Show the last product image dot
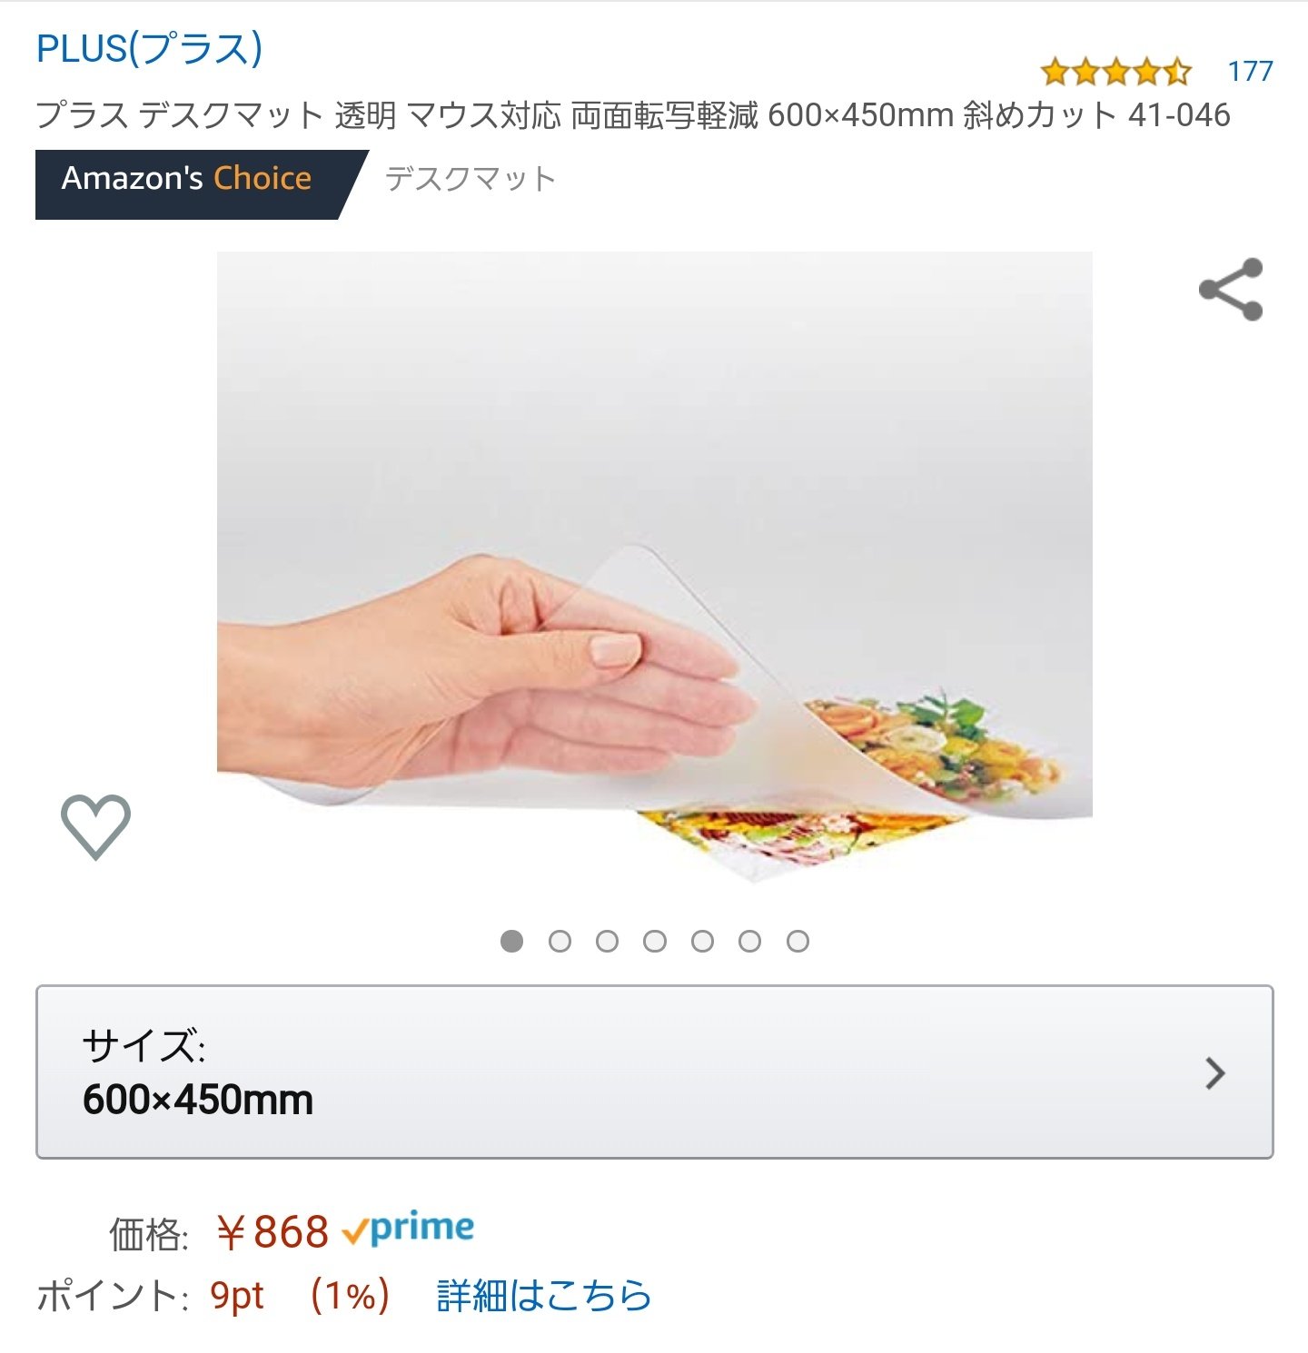The image size is (1308, 1353). pos(798,941)
